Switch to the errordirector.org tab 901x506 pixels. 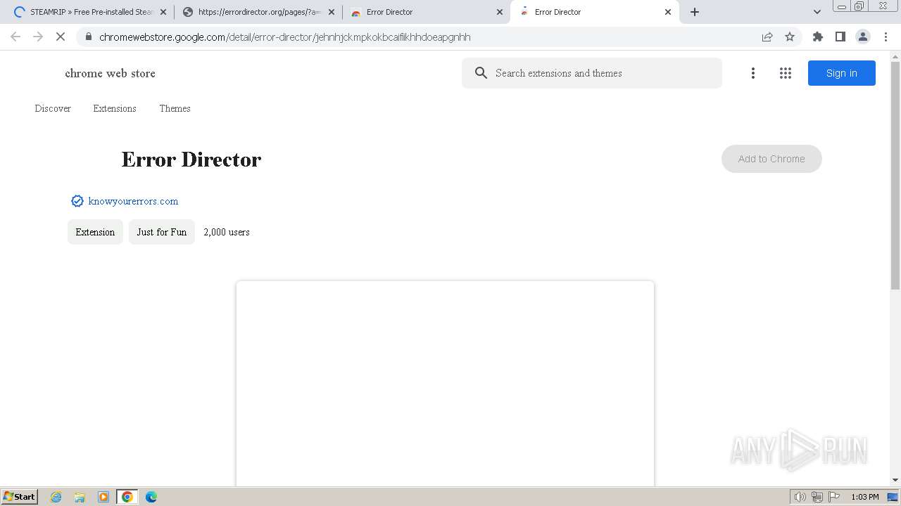point(259,12)
